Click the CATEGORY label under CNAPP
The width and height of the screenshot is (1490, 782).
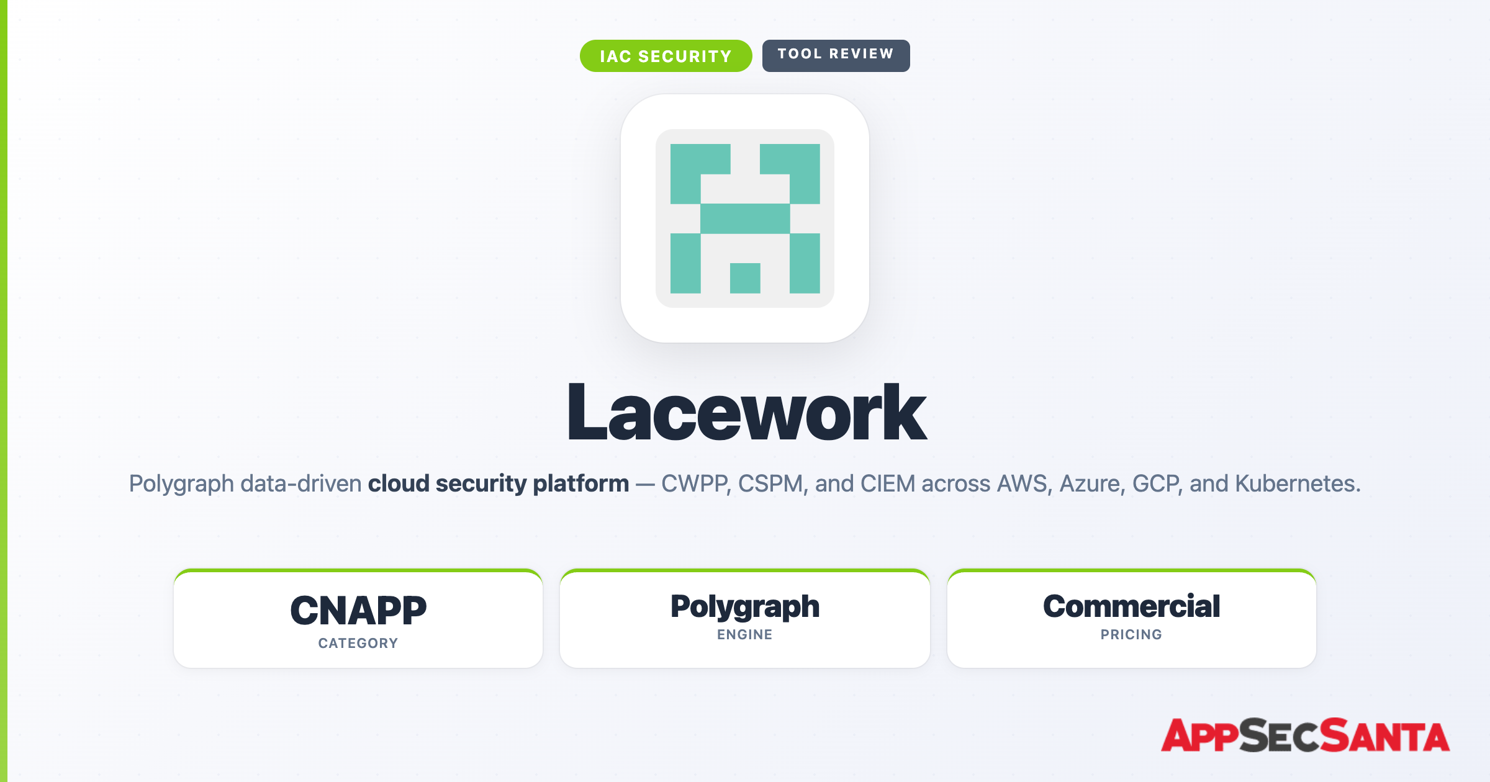(358, 644)
